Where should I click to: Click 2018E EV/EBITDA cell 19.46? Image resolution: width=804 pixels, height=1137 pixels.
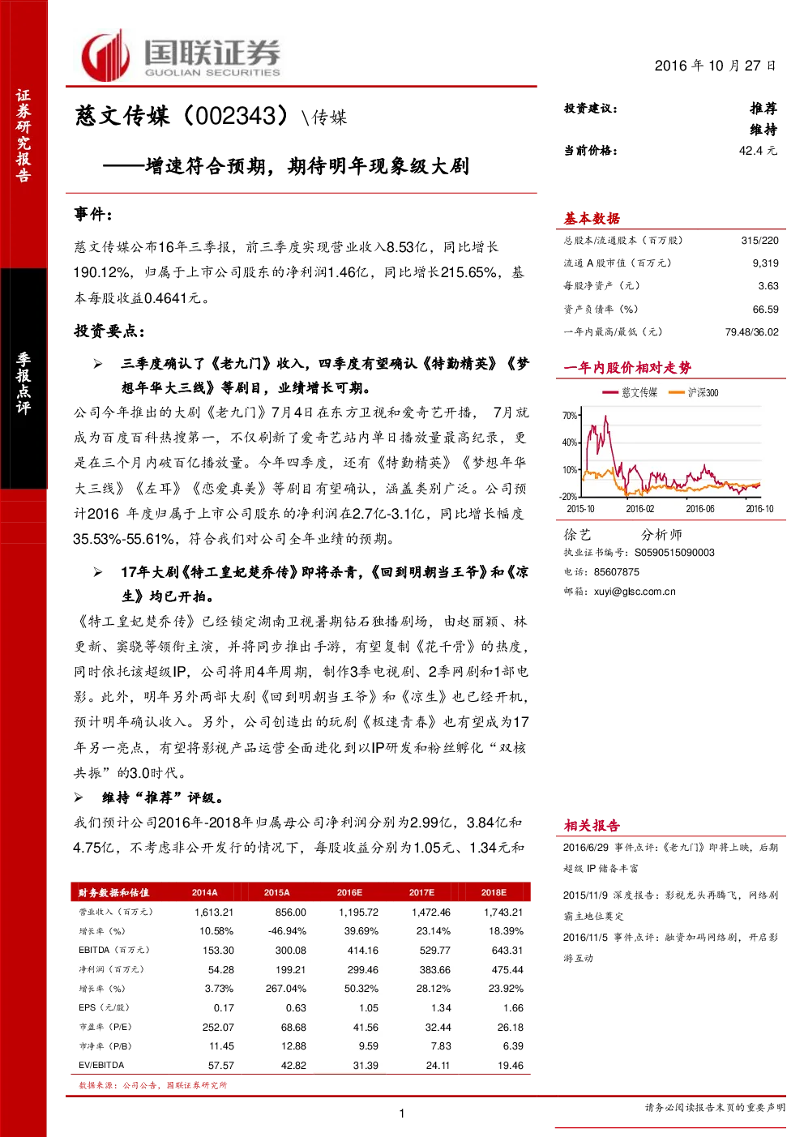pyautogui.click(x=511, y=1065)
